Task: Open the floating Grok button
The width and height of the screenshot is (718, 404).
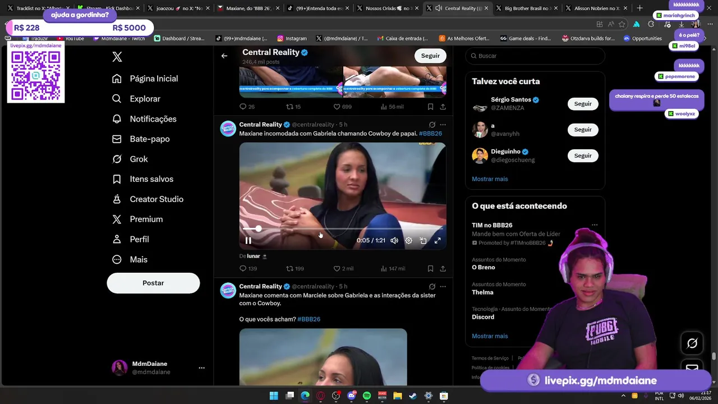Action: point(692,343)
